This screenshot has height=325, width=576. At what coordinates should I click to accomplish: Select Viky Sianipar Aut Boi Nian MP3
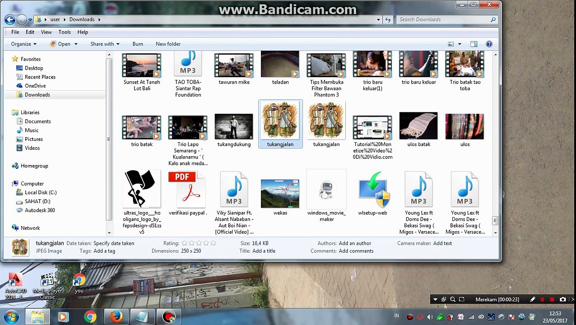pyautogui.click(x=234, y=202)
